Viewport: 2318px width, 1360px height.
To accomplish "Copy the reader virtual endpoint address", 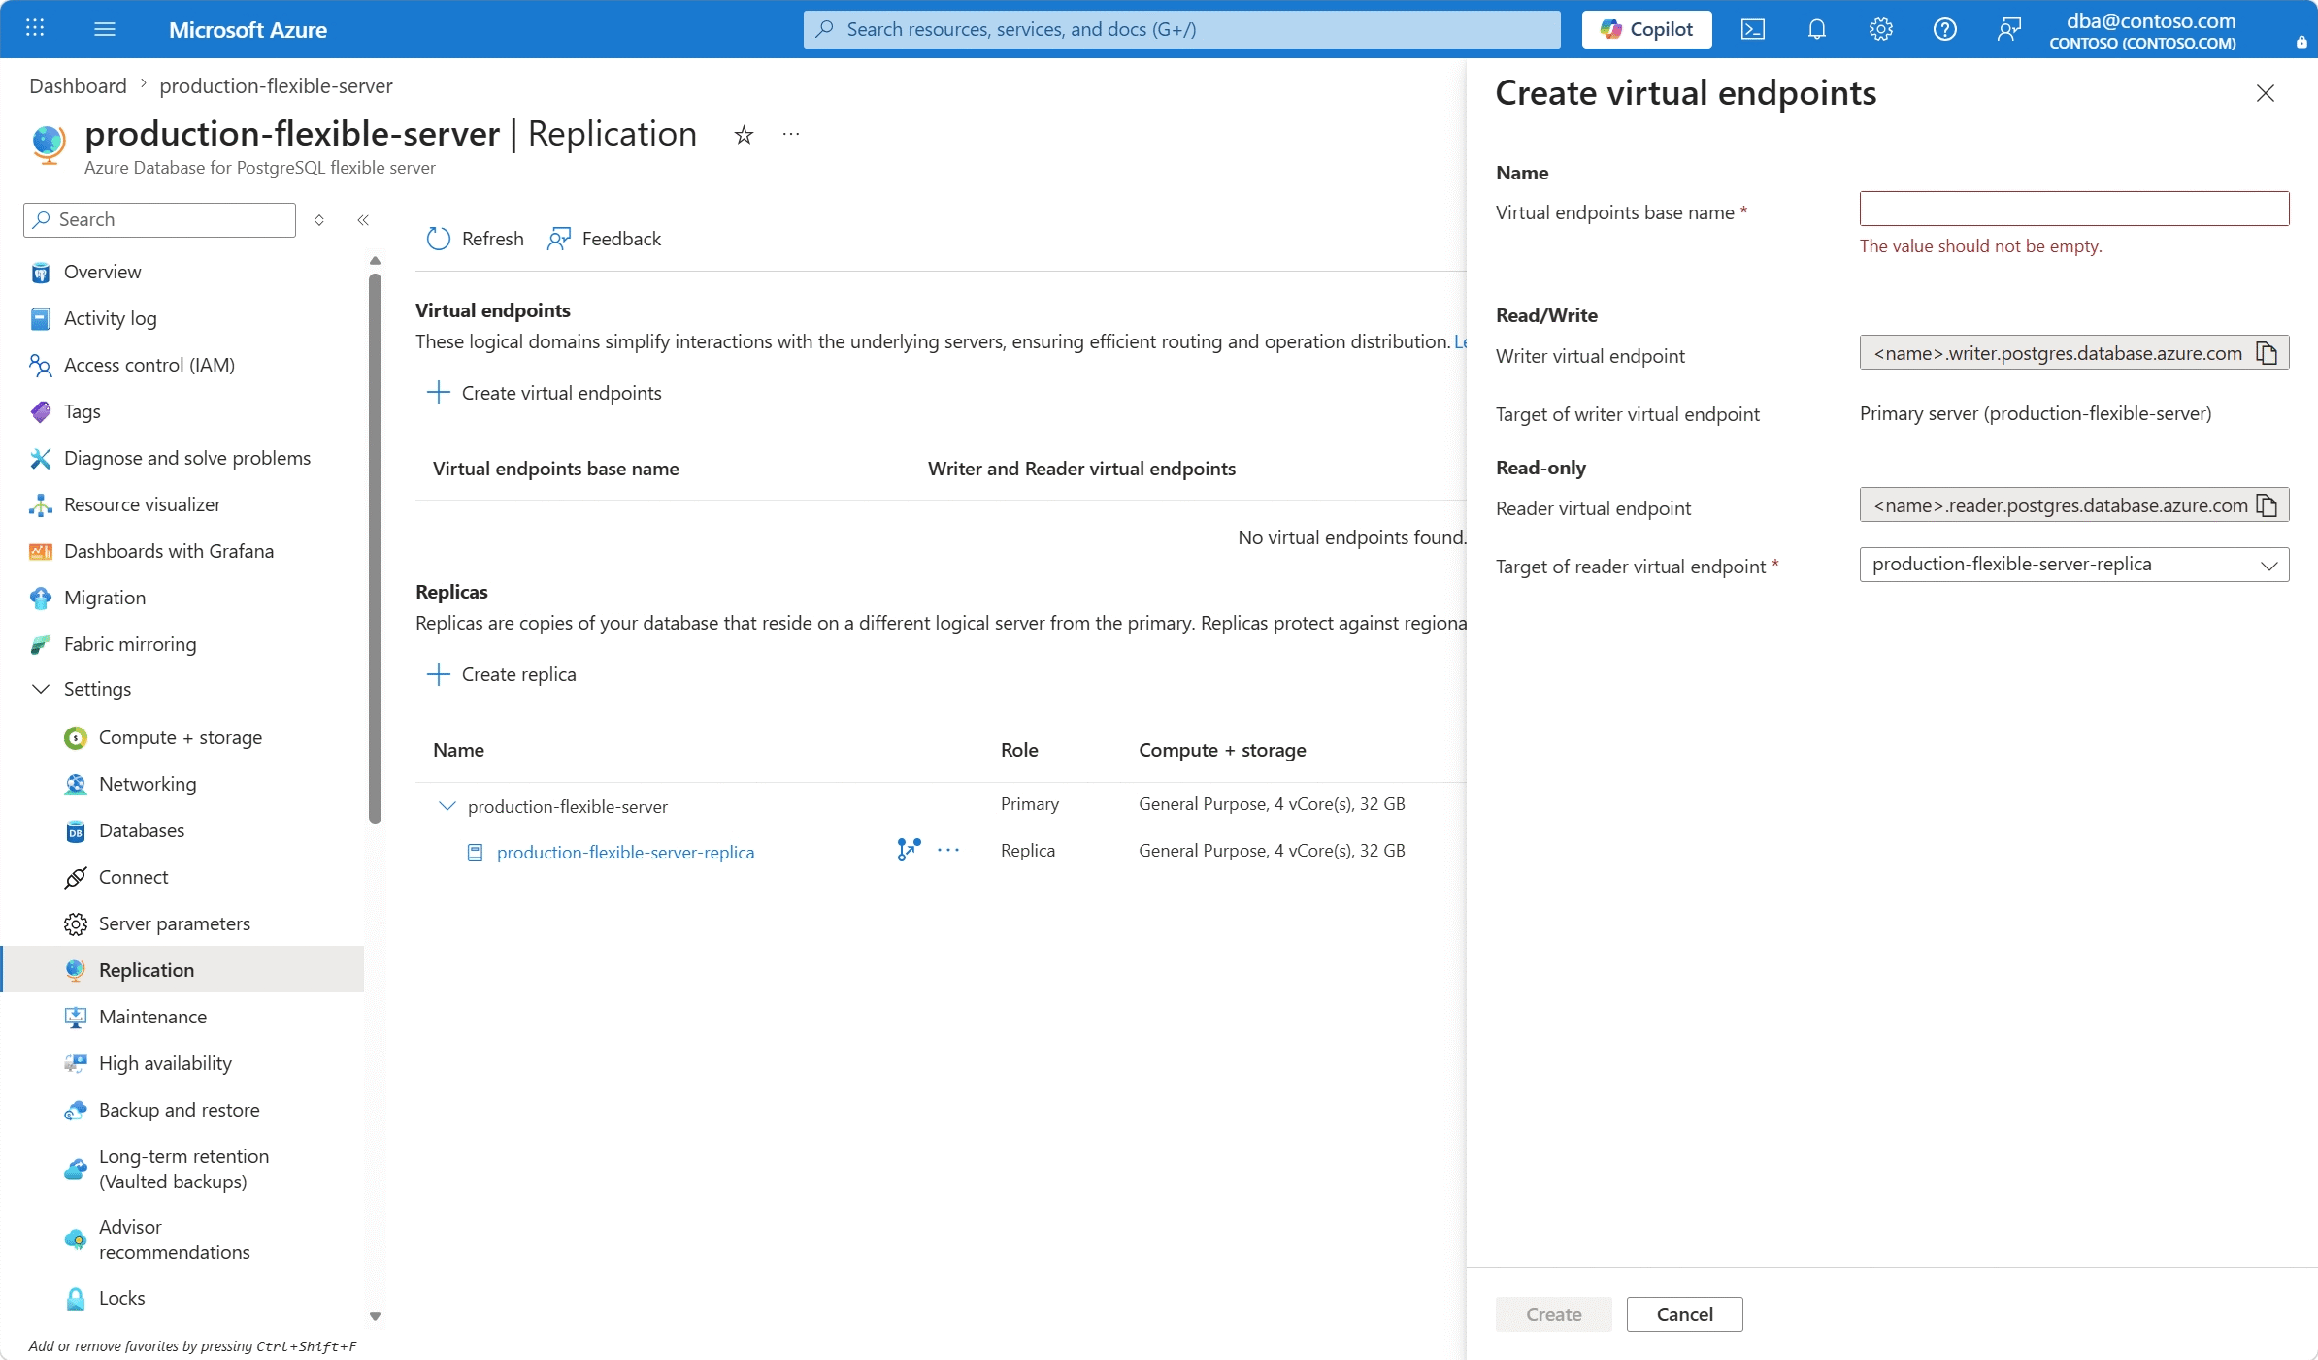I will pos(2268,505).
